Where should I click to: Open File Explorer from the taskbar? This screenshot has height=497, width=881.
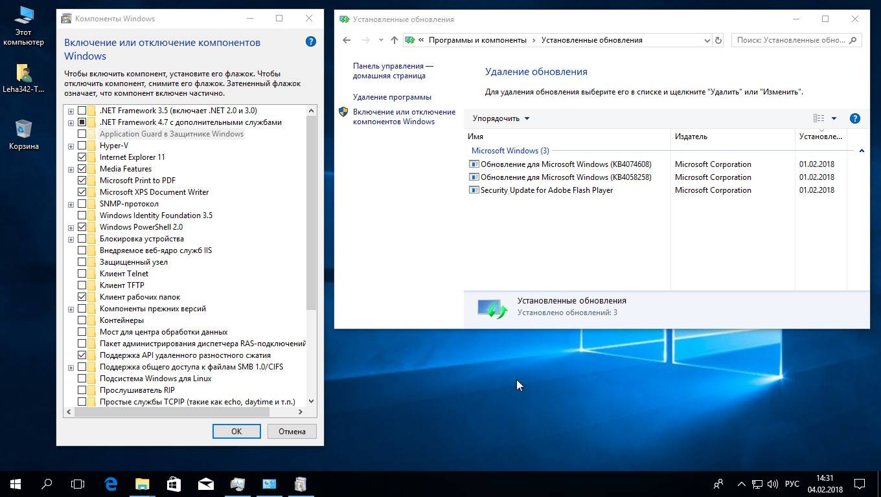click(142, 483)
